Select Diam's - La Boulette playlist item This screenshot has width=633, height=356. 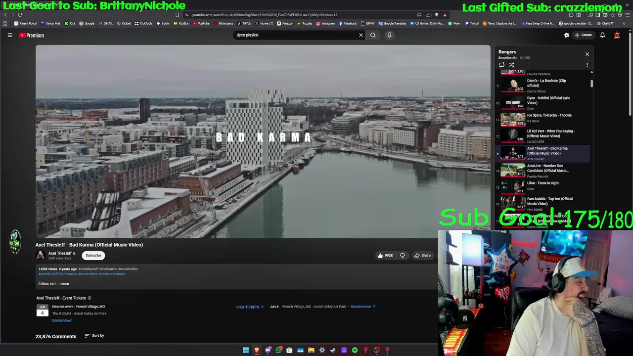click(x=543, y=86)
